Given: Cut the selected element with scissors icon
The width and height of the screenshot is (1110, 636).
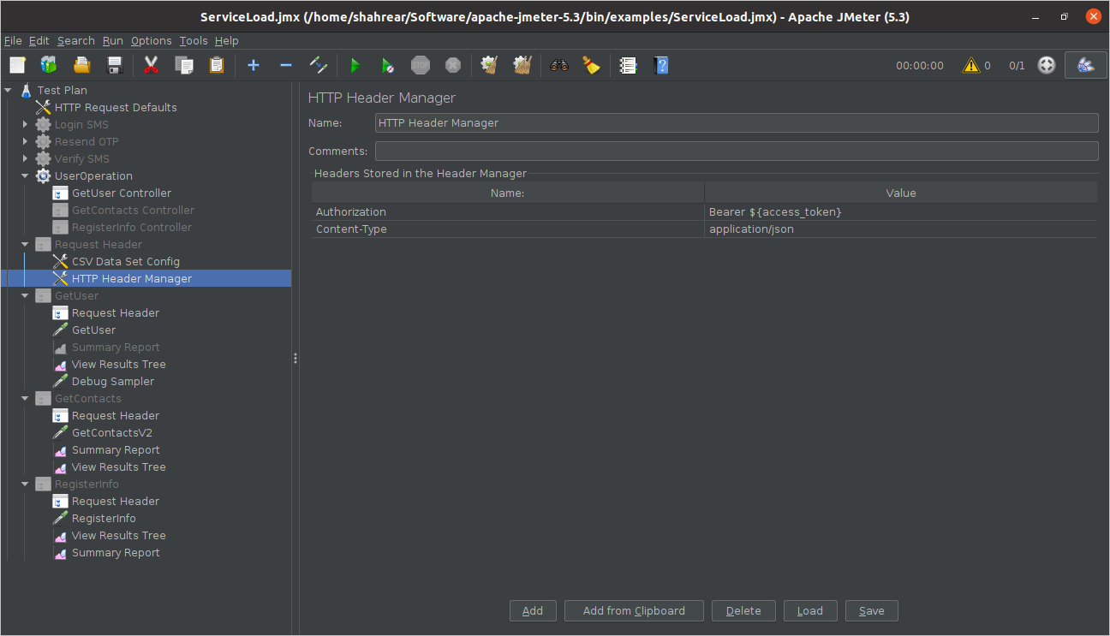Looking at the screenshot, I should coord(152,65).
